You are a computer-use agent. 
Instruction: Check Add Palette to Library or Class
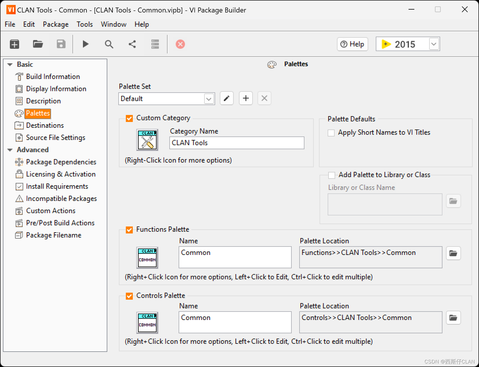331,175
